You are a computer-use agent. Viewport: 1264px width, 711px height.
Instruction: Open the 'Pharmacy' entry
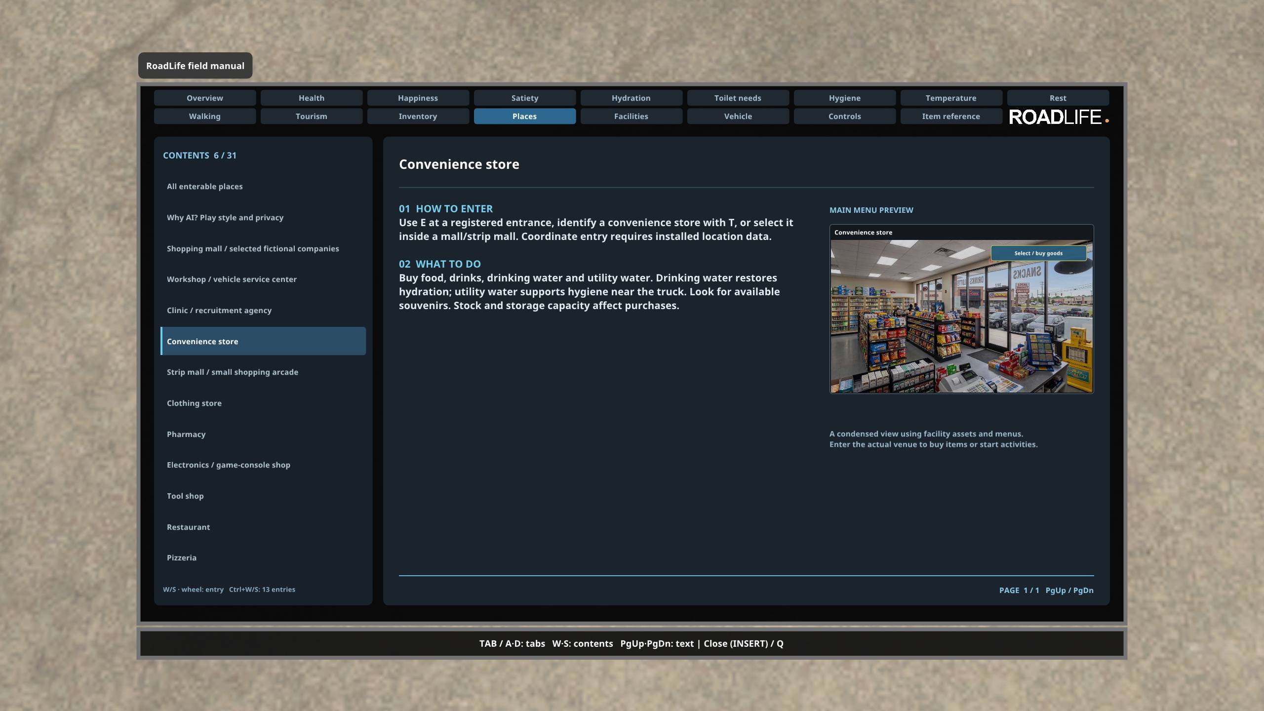(x=263, y=434)
